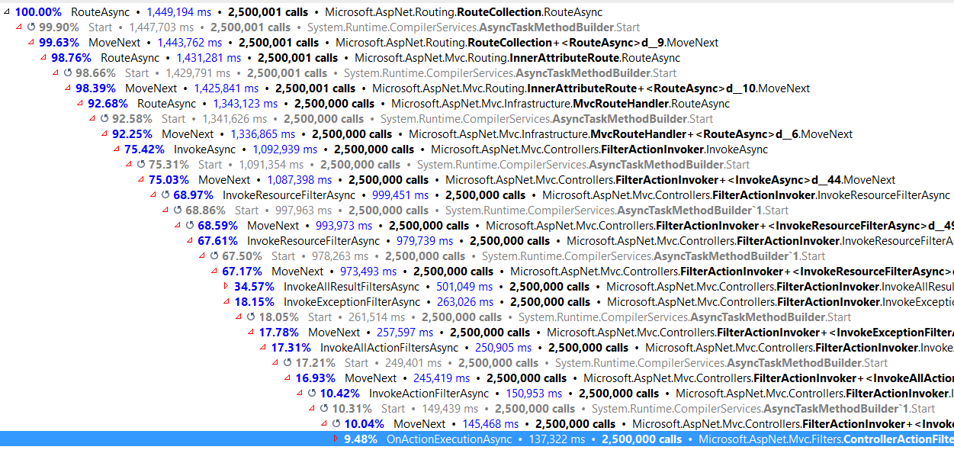Collapse the 92.68% RouteAsync node
Image resolution: width=954 pixels, height=450 pixels.
coord(79,104)
